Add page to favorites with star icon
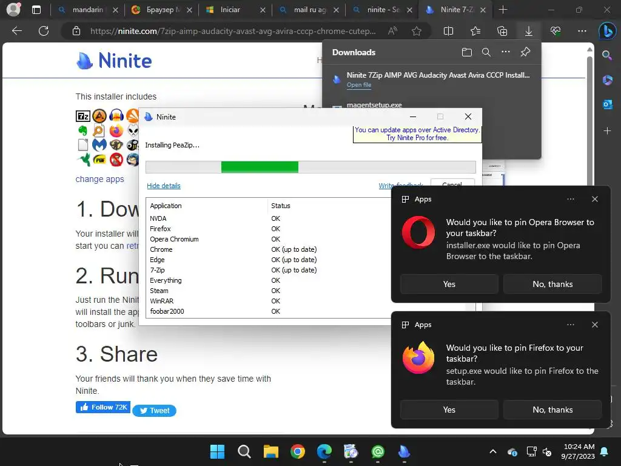Viewport: 621px width, 466px height. coord(416,31)
